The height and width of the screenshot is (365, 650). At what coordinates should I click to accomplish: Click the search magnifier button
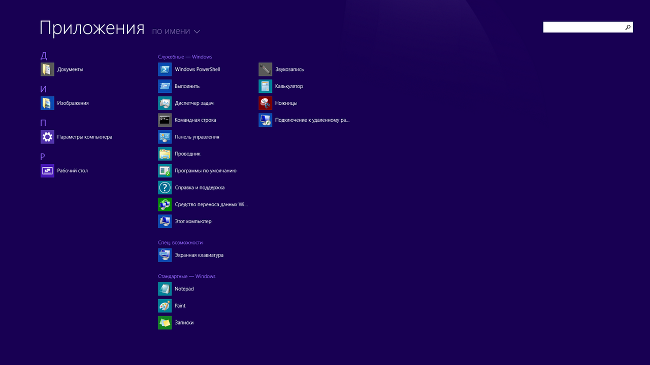pyautogui.click(x=628, y=27)
